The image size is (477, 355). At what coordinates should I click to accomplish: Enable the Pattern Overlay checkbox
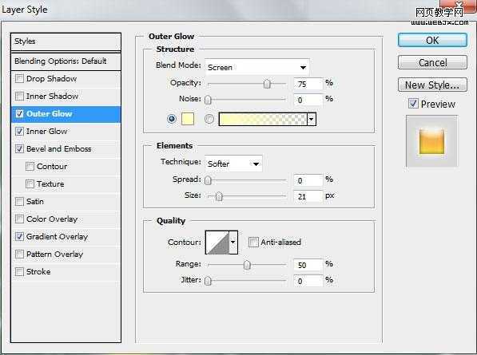[19, 254]
